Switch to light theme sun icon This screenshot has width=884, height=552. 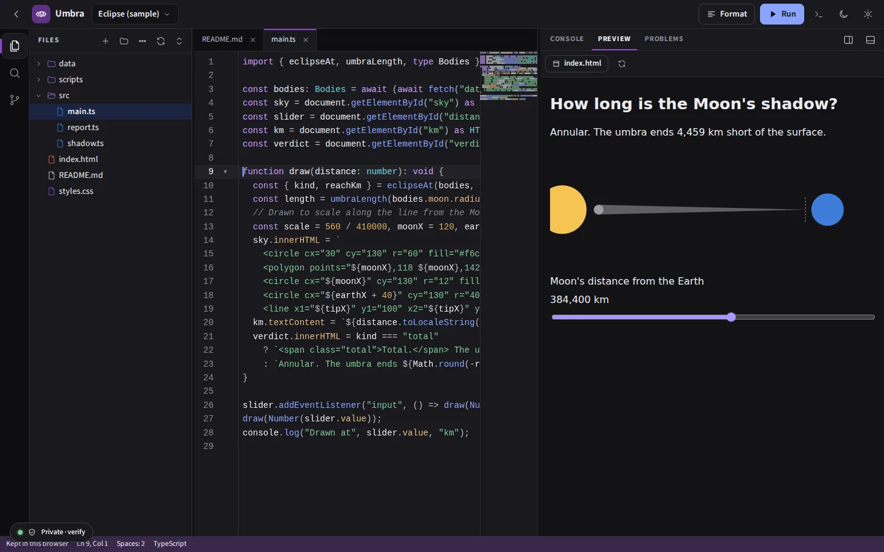point(868,14)
